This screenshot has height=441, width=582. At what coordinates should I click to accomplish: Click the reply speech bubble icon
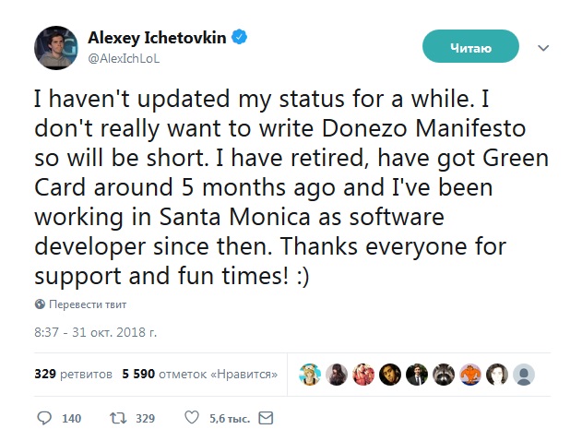(44, 418)
